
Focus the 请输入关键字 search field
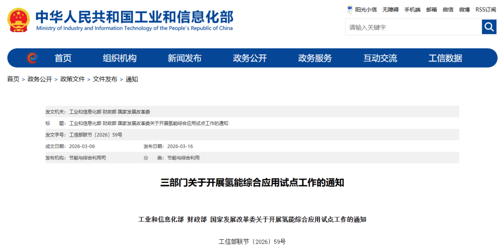[414, 27]
